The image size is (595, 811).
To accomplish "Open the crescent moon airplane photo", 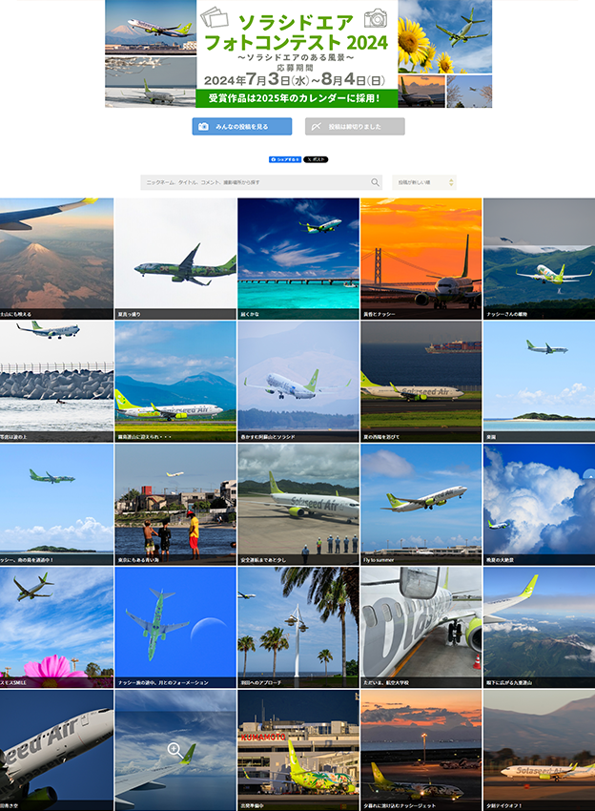I will pyautogui.click(x=175, y=627).
